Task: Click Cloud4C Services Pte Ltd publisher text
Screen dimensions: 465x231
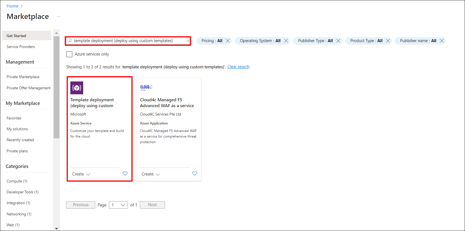Action: (160, 114)
